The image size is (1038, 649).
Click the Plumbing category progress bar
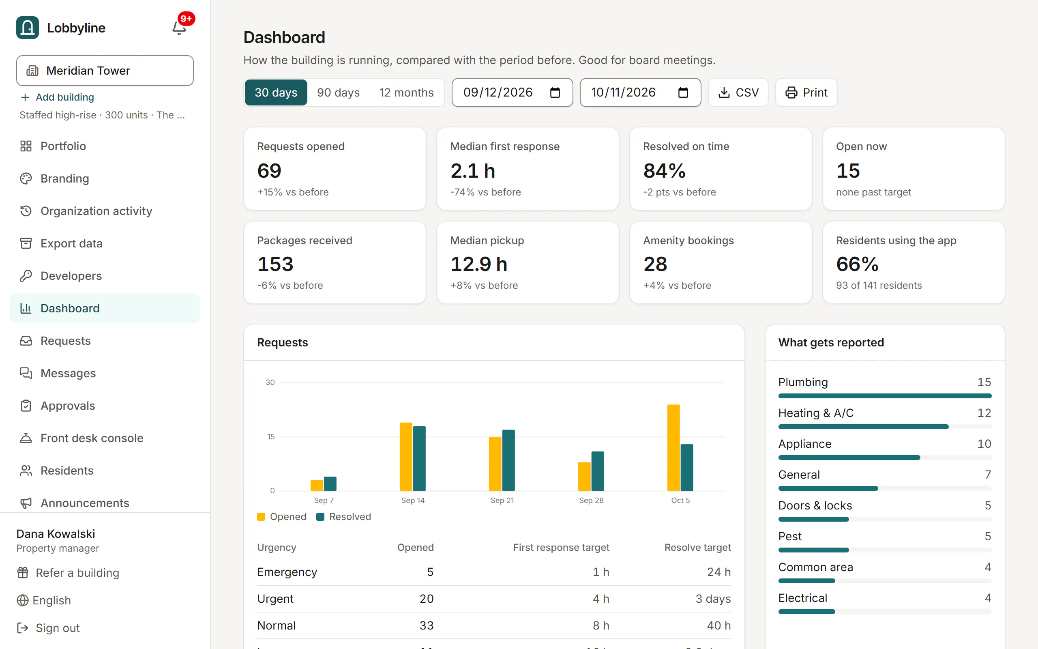click(x=885, y=396)
